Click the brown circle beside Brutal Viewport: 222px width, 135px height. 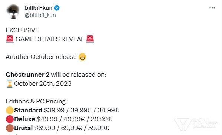10,128
